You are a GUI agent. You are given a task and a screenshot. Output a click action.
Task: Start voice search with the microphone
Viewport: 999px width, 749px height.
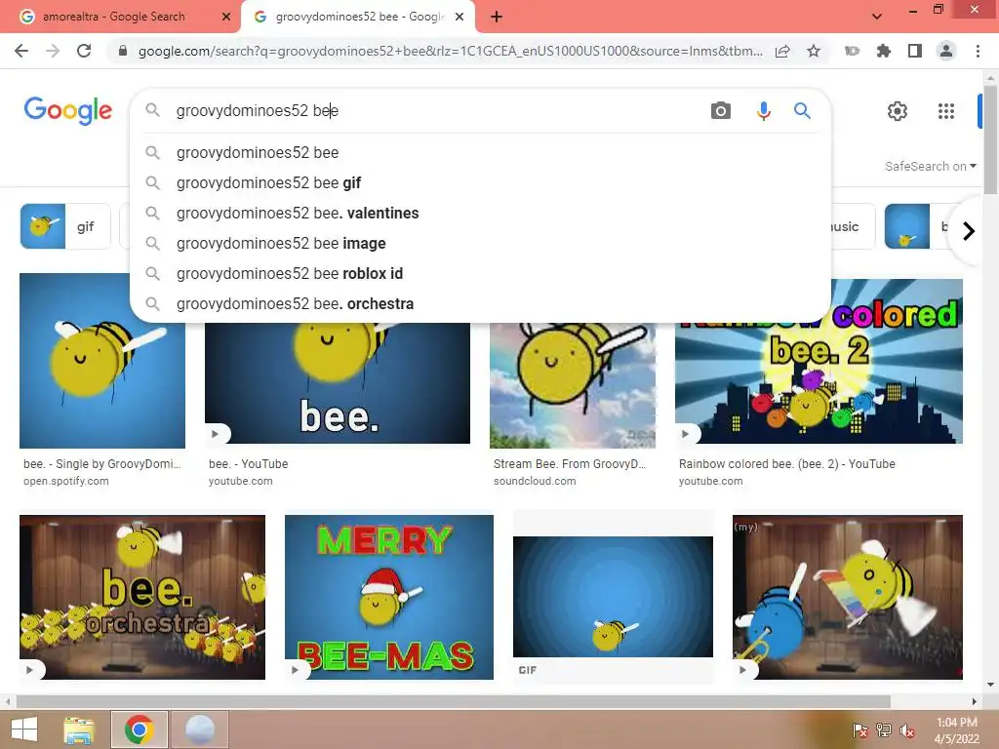click(763, 111)
